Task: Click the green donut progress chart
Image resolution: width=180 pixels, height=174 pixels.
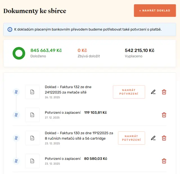Action: pyautogui.click(x=19, y=53)
